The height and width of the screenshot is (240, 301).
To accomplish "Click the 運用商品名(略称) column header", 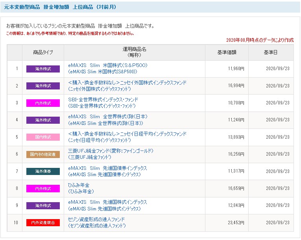I will click(x=135, y=52).
